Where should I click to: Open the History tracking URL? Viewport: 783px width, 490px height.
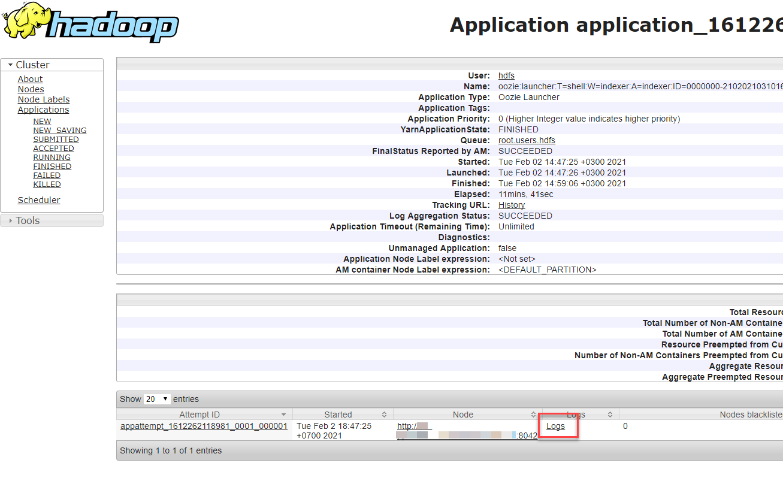coord(512,205)
